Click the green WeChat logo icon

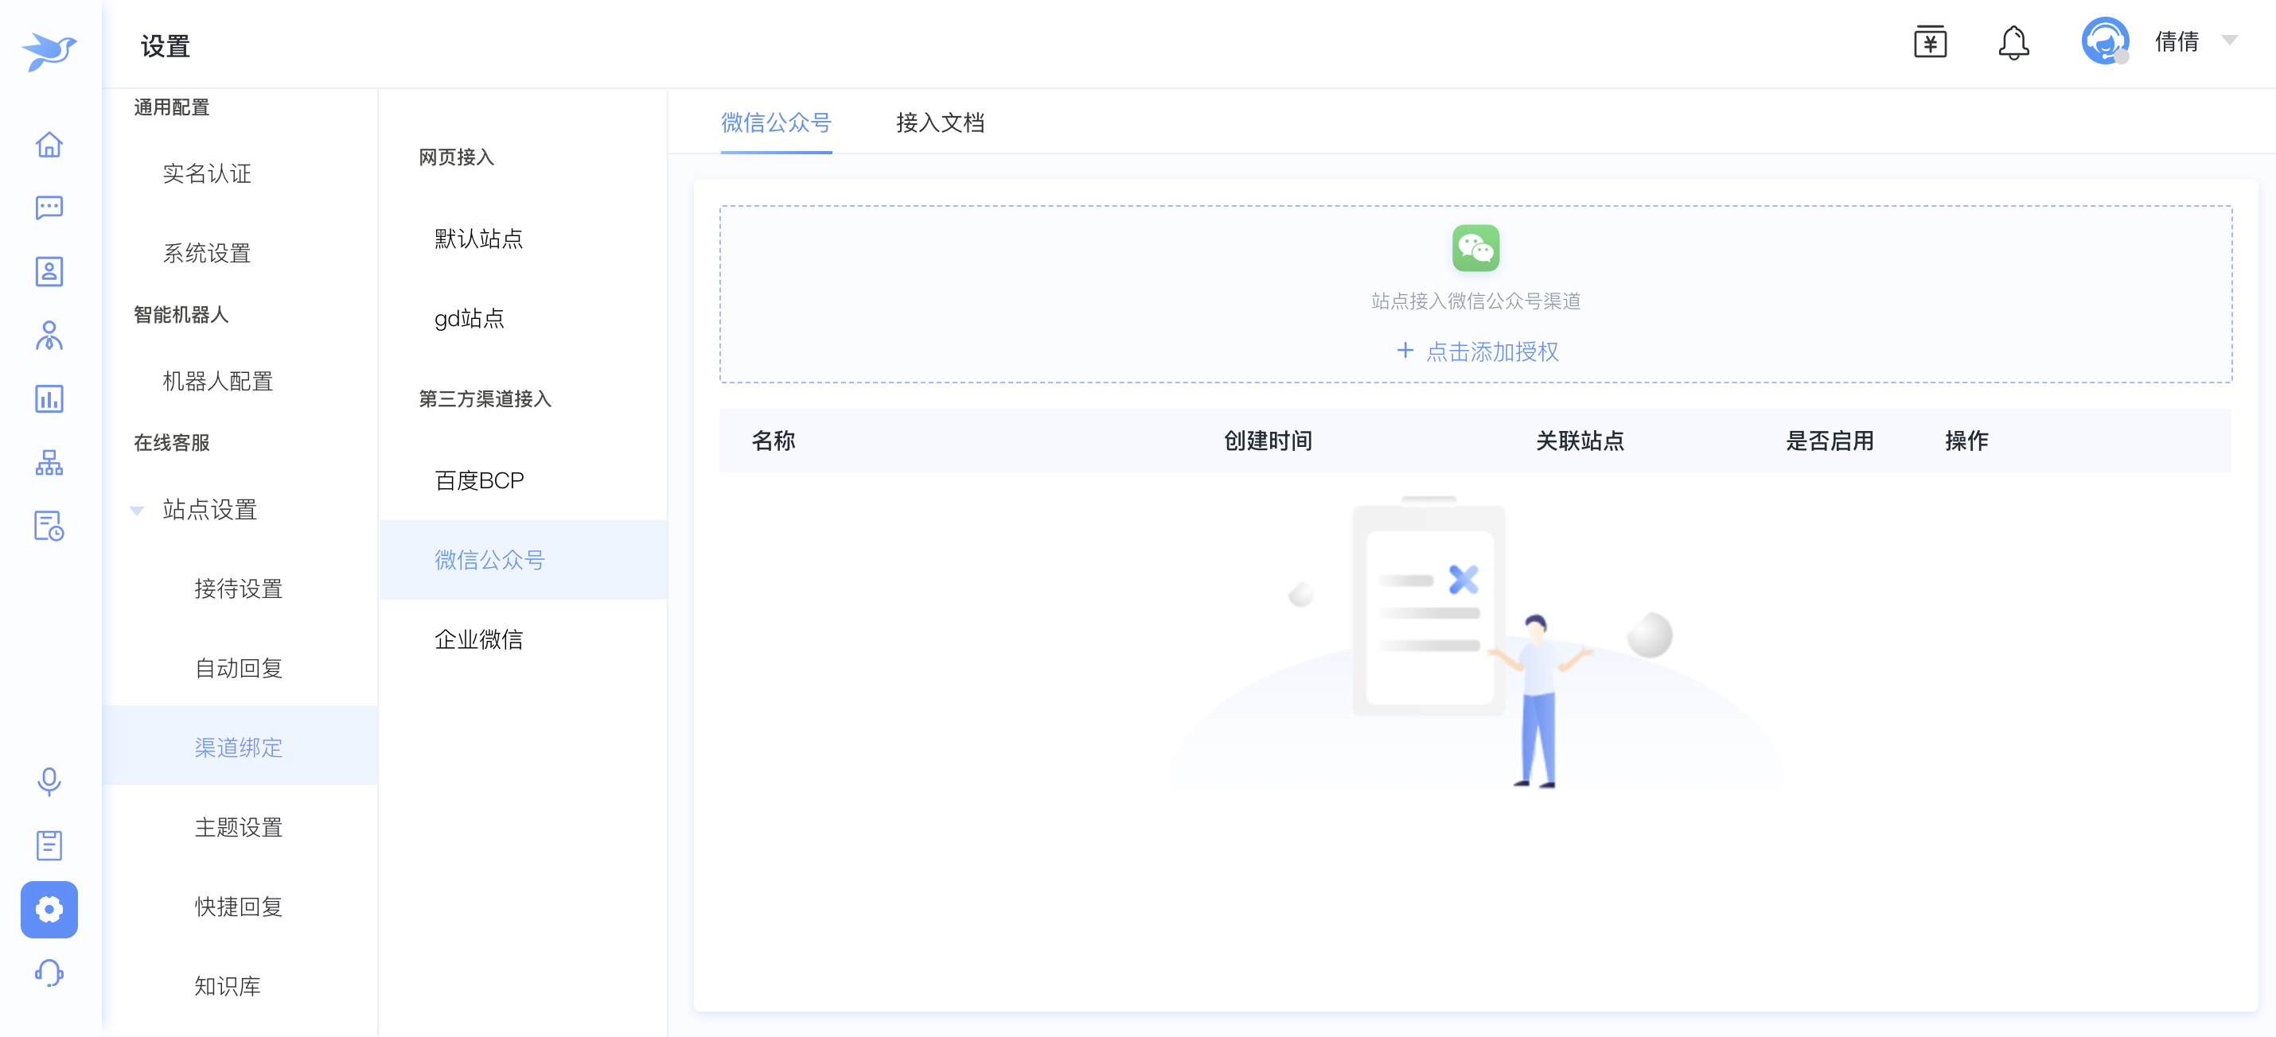[x=1475, y=247]
